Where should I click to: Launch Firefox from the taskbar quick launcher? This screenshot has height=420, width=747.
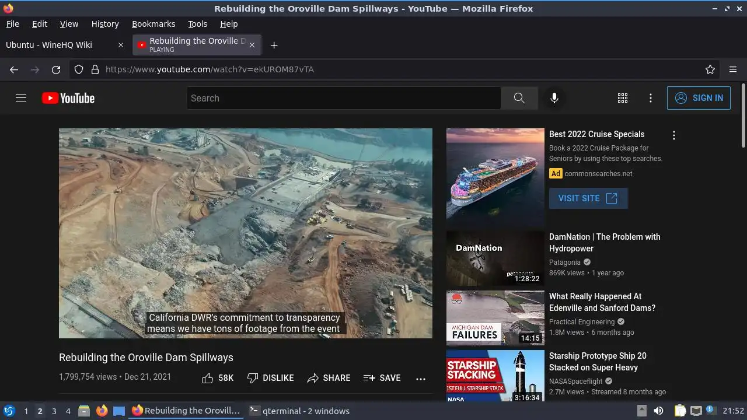(102, 411)
